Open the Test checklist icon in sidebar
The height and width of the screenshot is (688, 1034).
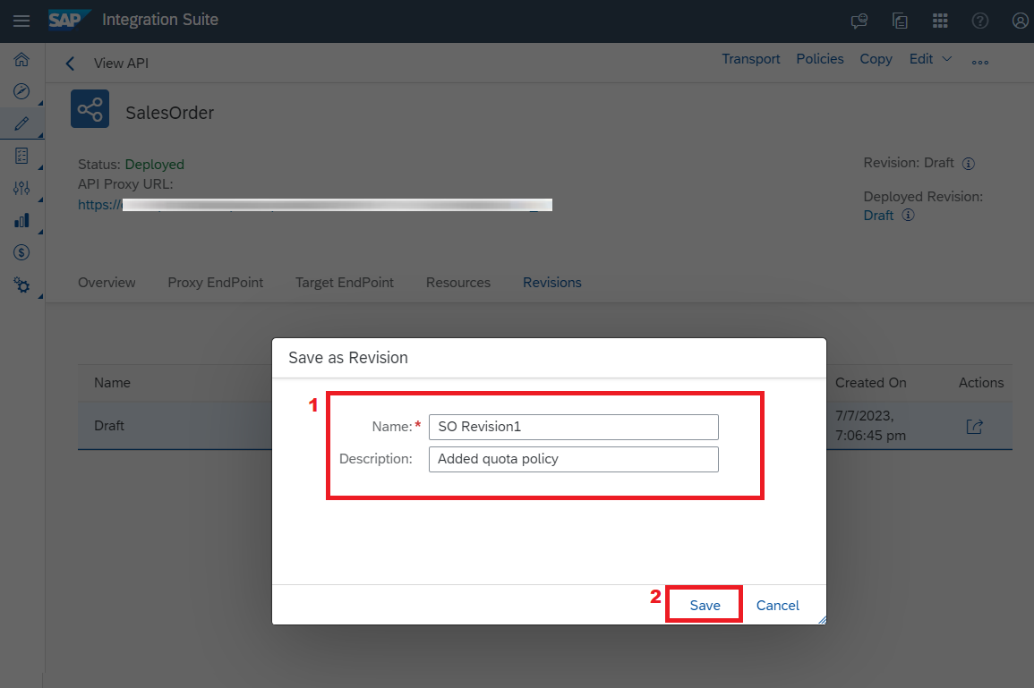tap(21, 156)
